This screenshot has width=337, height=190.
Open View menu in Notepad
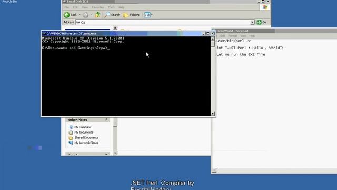click(x=243, y=36)
